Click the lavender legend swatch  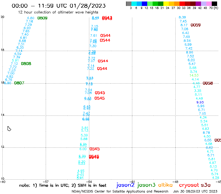click(x=203, y=4)
